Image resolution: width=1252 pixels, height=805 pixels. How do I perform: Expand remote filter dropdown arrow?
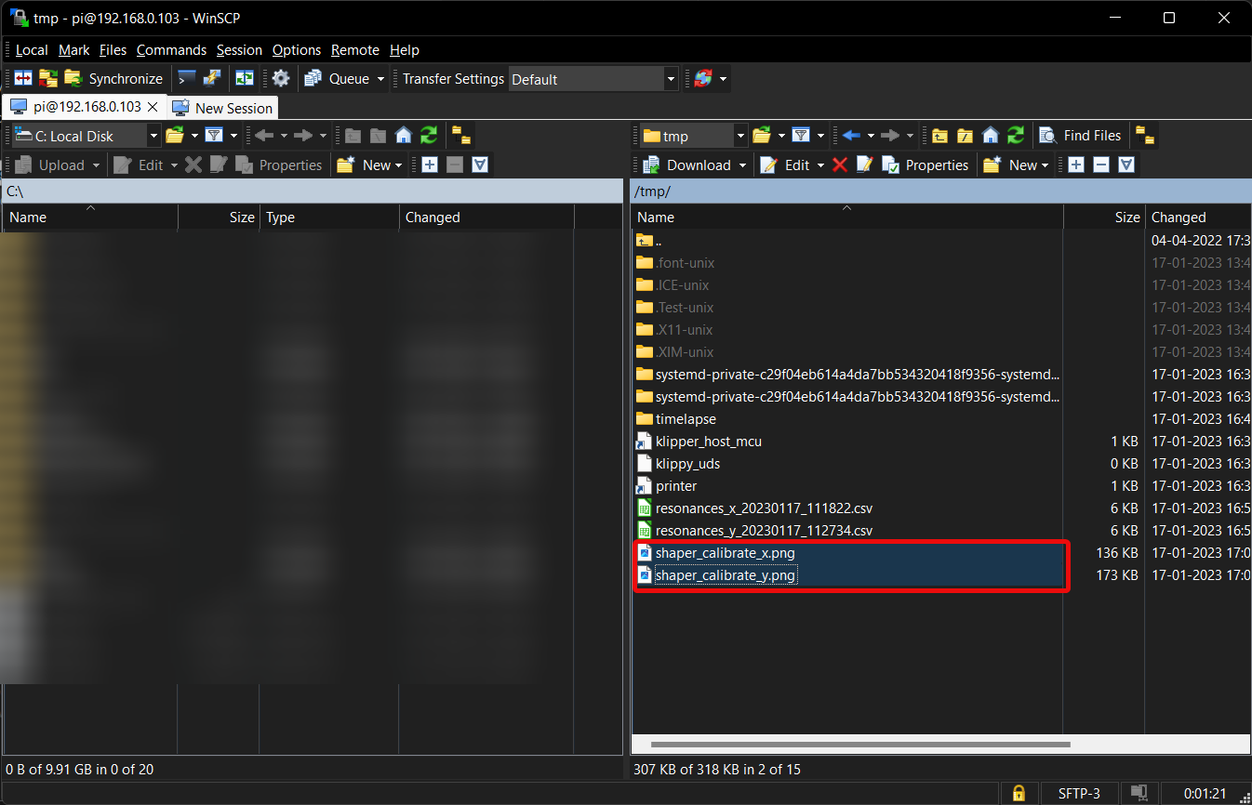click(821, 136)
